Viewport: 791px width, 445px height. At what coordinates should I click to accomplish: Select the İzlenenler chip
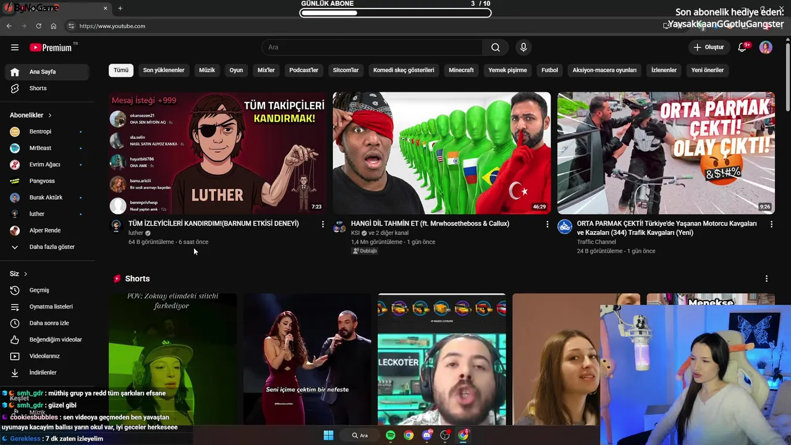pyautogui.click(x=664, y=70)
